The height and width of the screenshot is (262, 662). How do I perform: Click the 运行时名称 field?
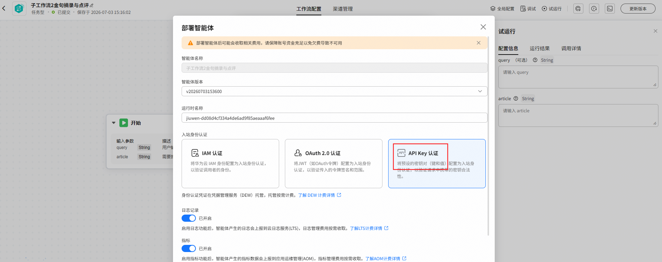coord(334,118)
